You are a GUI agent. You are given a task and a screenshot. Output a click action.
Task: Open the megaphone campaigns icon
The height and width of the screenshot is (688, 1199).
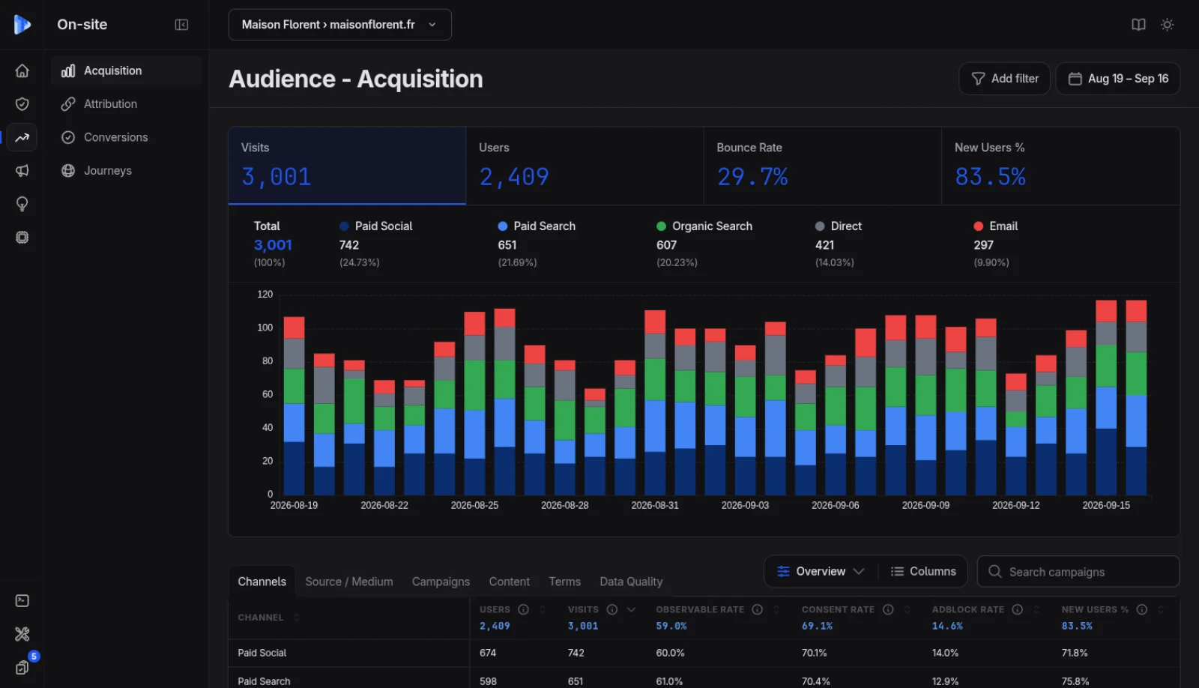click(22, 171)
